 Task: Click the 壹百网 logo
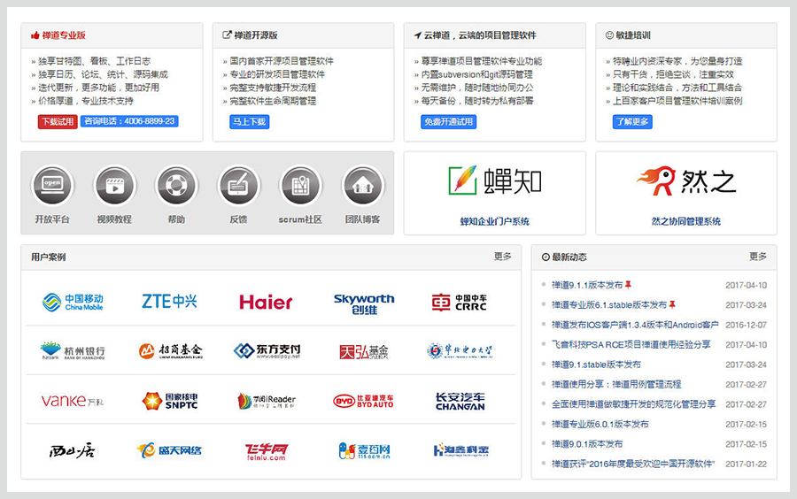click(365, 450)
